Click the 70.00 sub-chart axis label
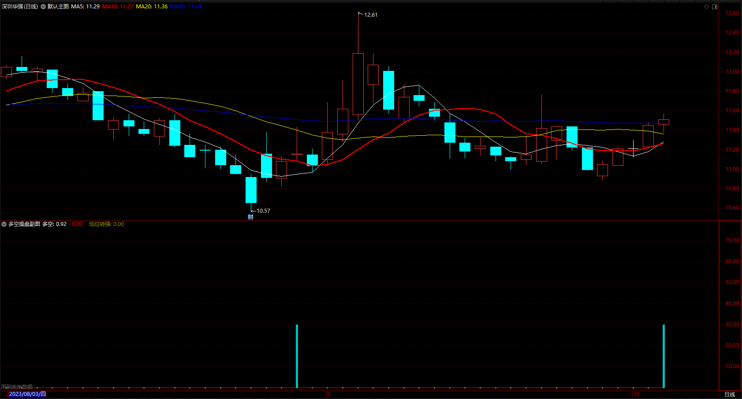Image resolution: width=742 pixels, height=399 pixels. [732, 240]
